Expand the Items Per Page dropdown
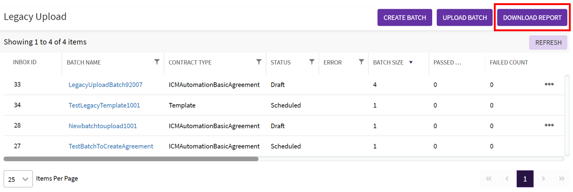 coord(18,179)
